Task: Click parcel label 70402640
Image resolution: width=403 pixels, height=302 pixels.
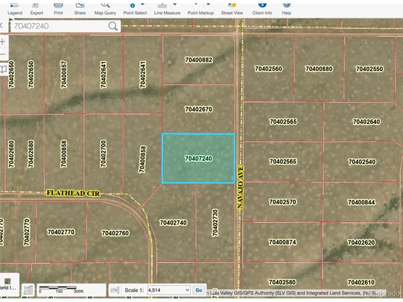Action: pos(366,121)
